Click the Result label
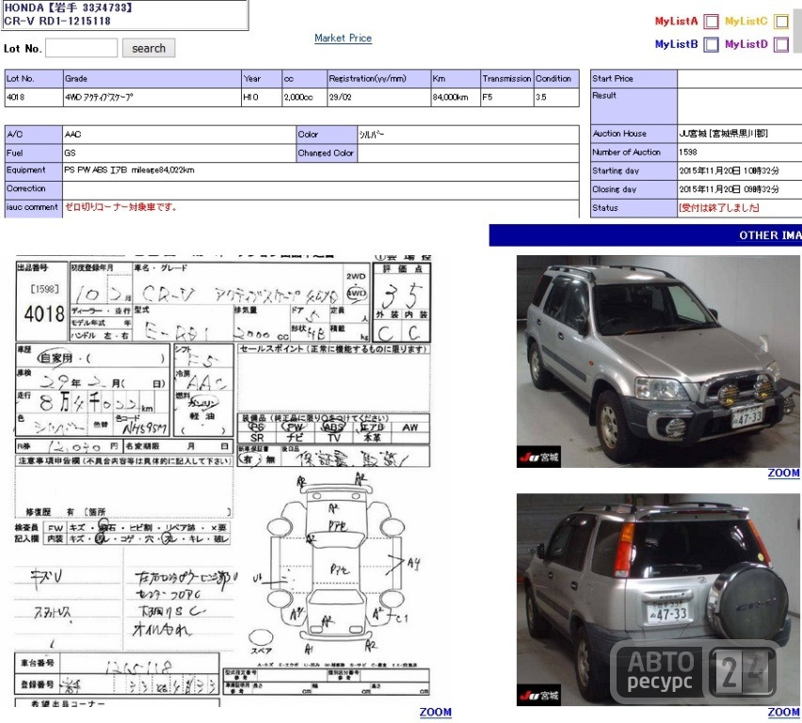 tap(604, 96)
